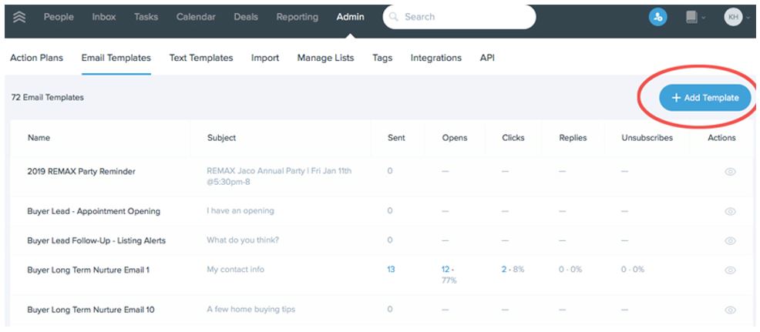Preview Buyer Lead - Appointment Opening via eye icon
This screenshot has width=760, height=332.
tap(729, 211)
